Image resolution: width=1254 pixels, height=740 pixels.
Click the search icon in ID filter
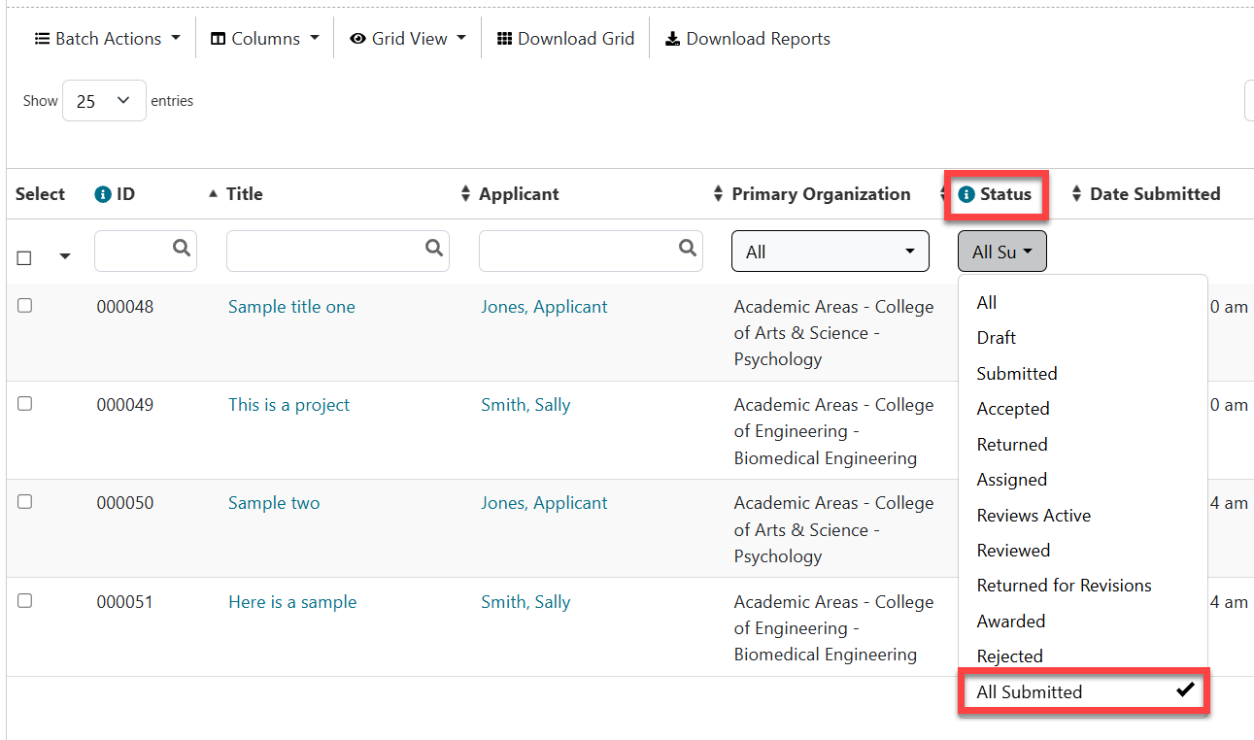[181, 249]
